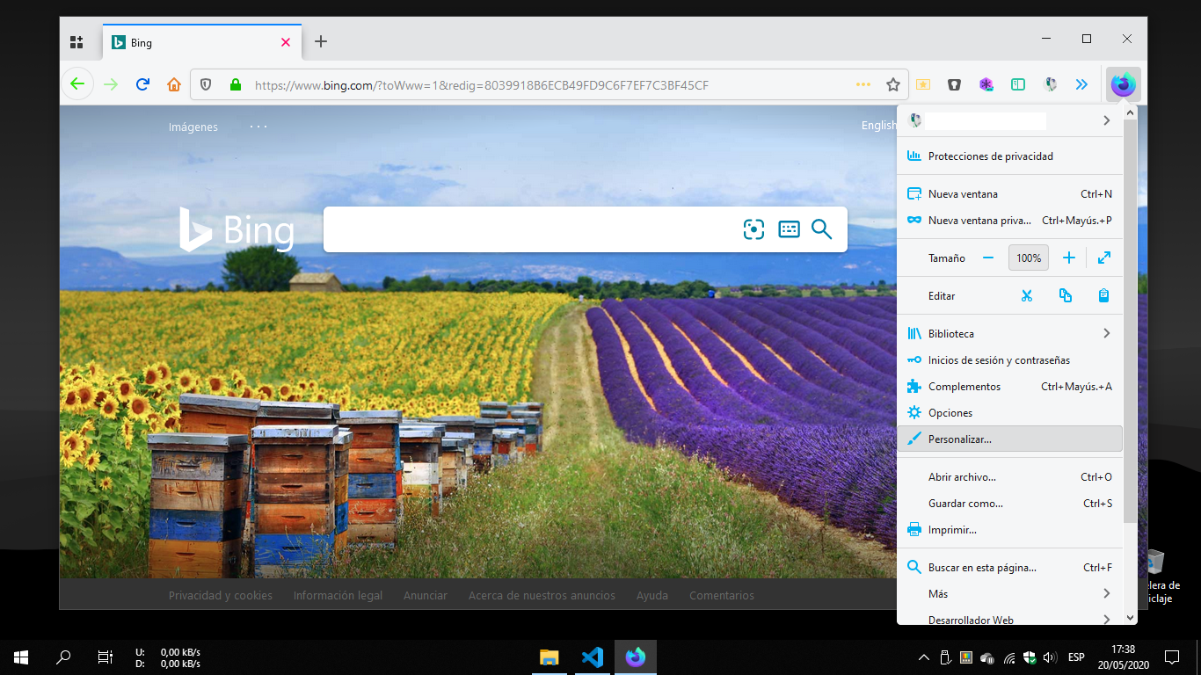
Task: Open Windows taskbar search
Action: (63, 657)
